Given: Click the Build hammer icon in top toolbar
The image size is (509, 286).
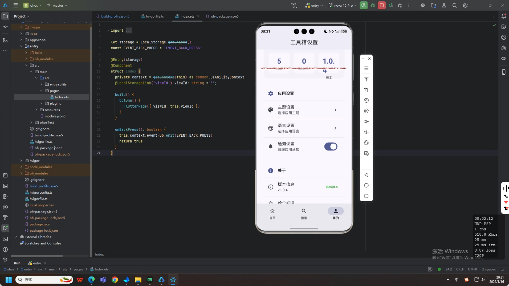Looking at the screenshot, I should pyautogui.click(x=294, y=5).
